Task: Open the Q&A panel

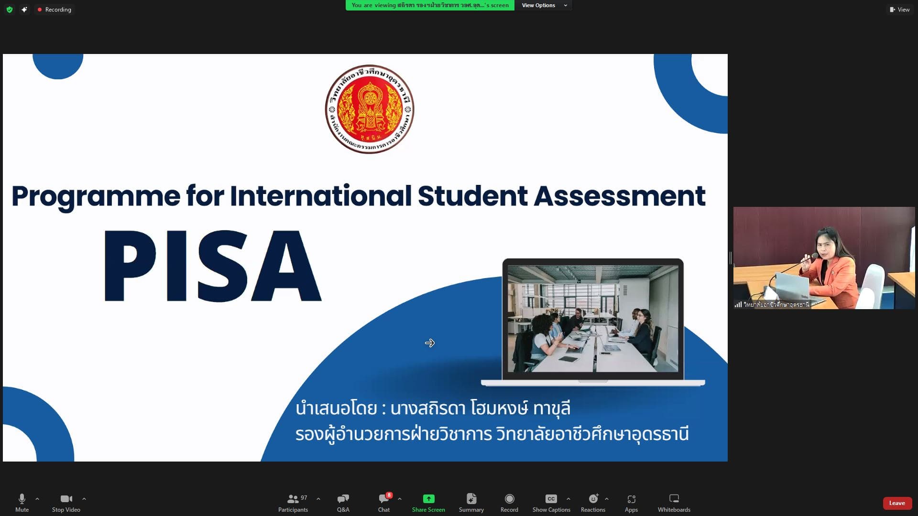Action: 343,502
